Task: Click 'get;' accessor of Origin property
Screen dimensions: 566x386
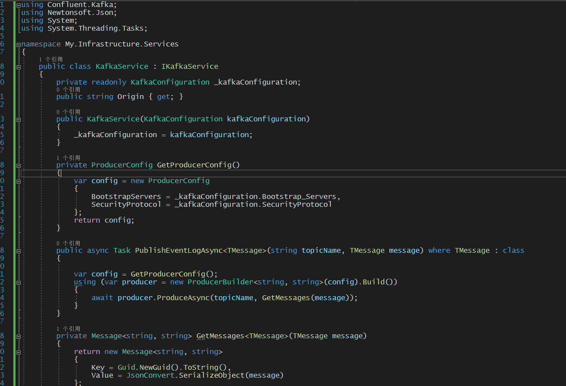Action: point(165,96)
